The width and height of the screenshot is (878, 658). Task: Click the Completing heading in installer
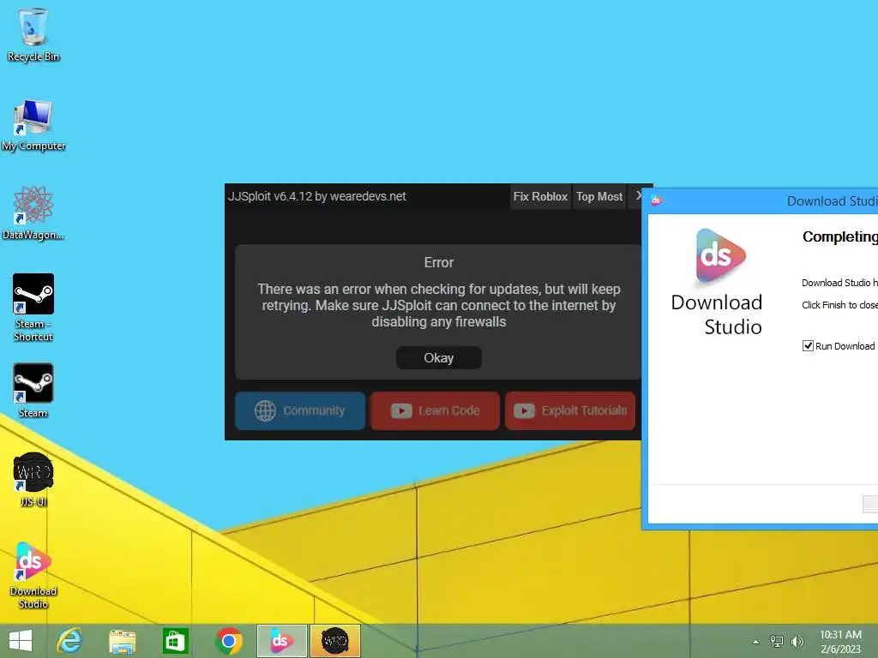click(840, 236)
